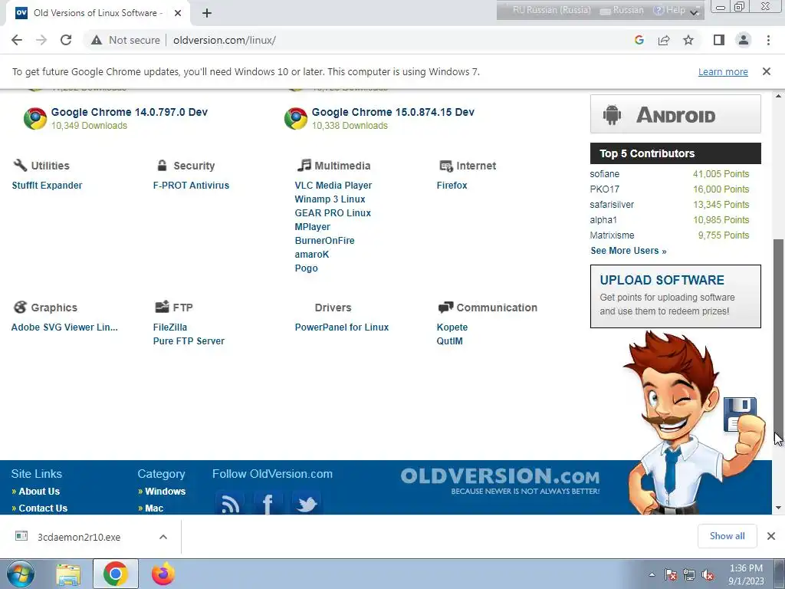Open the Kopete link
This screenshot has height=589, width=785.
pyautogui.click(x=452, y=327)
